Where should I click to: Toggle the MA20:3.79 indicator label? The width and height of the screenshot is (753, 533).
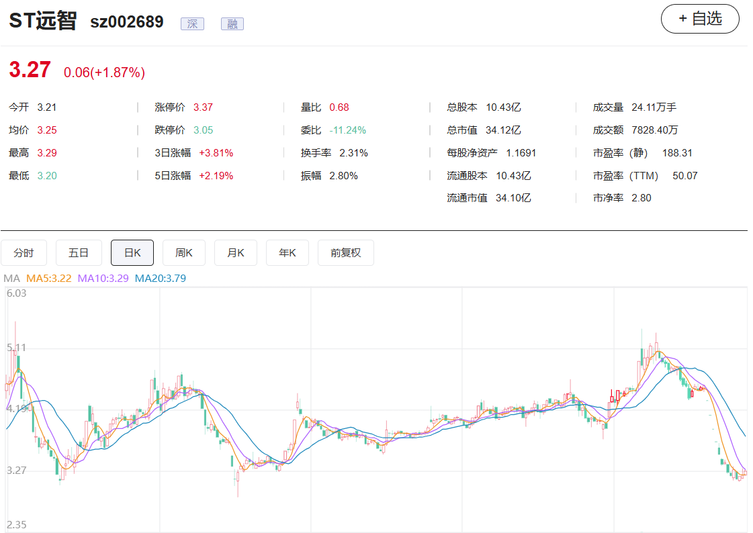coord(161,278)
